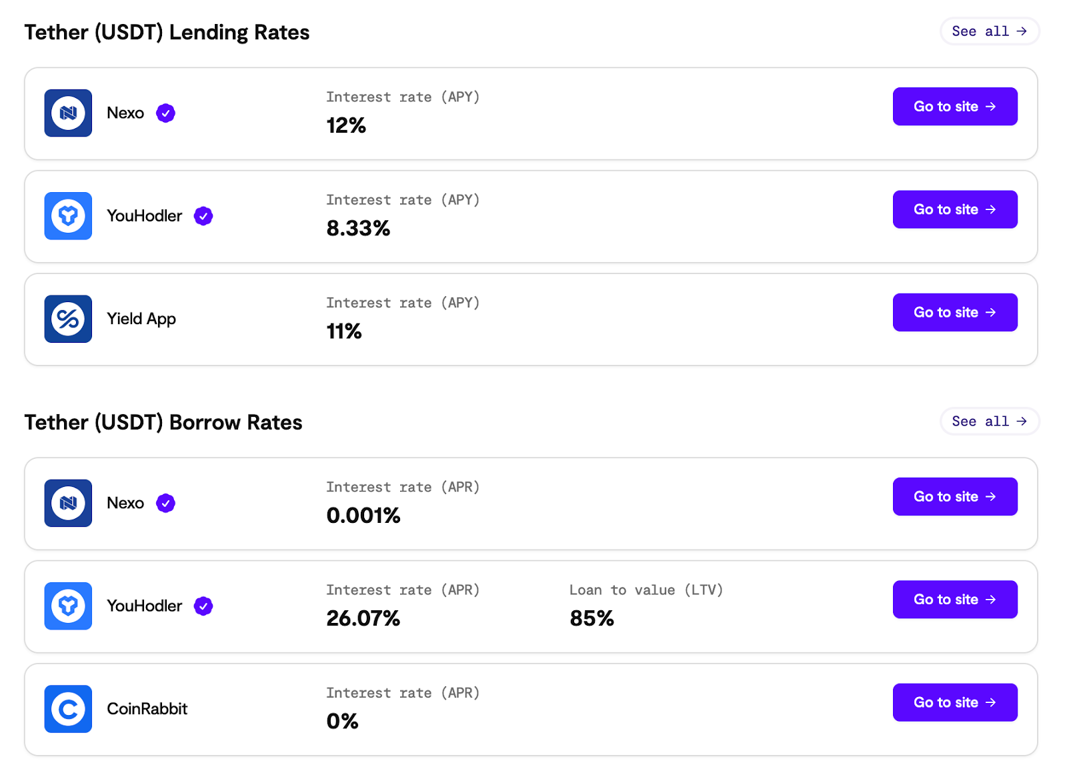Image resolution: width=1067 pixels, height=773 pixels.
Task: Go to site for Yield App
Action: coord(954,312)
